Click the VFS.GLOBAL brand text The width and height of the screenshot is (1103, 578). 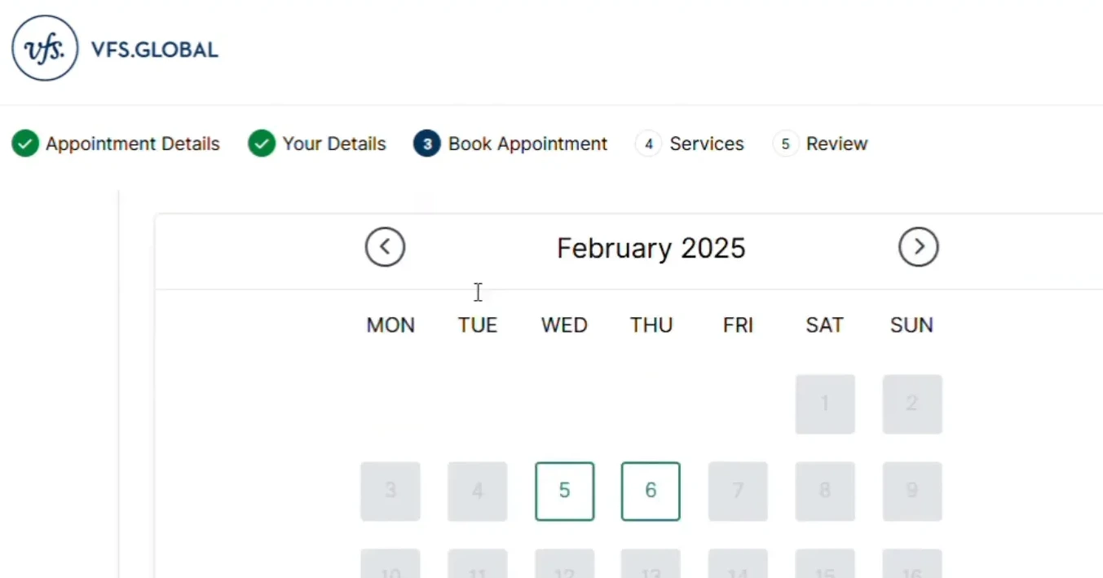(155, 50)
